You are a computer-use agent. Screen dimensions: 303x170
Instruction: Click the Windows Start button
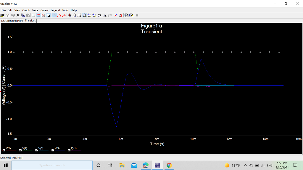click(6, 165)
